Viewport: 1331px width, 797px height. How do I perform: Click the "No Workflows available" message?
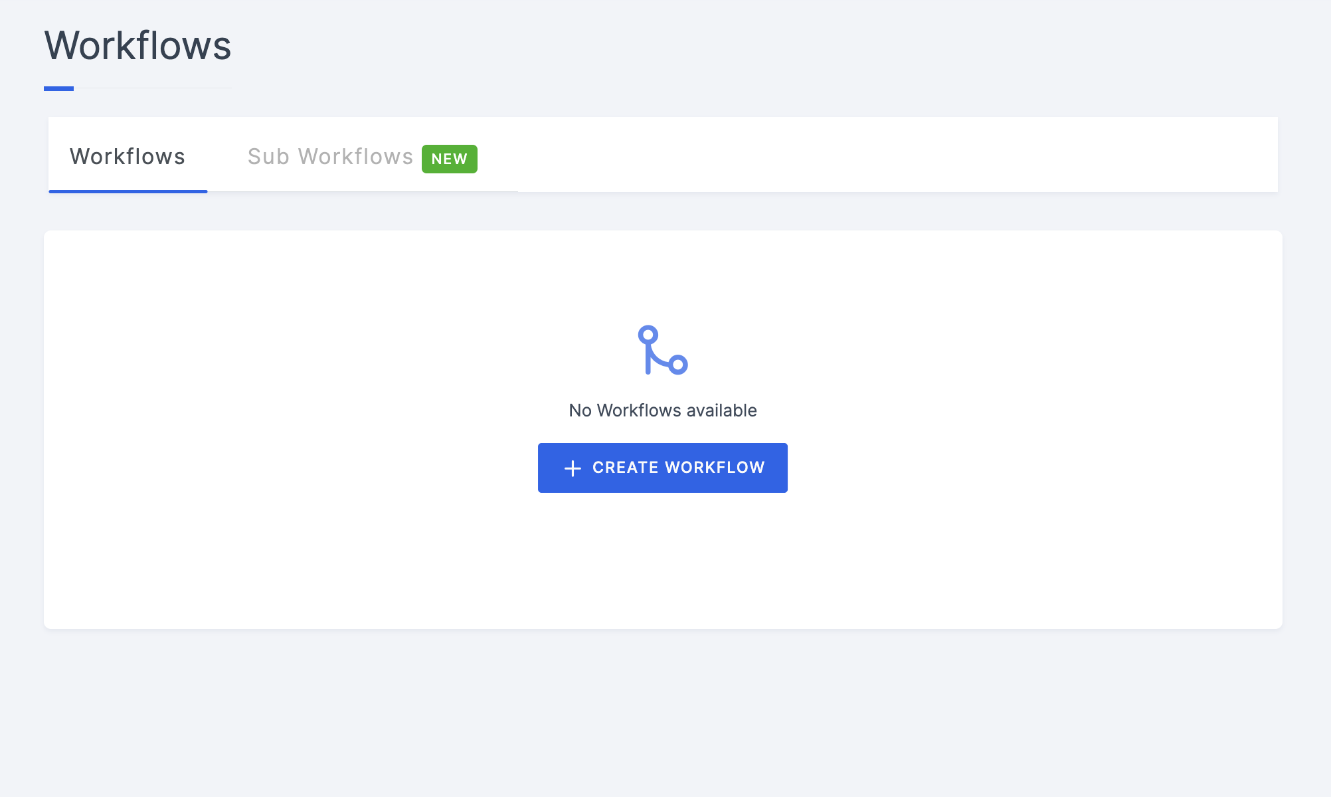(x=663, y=410)
